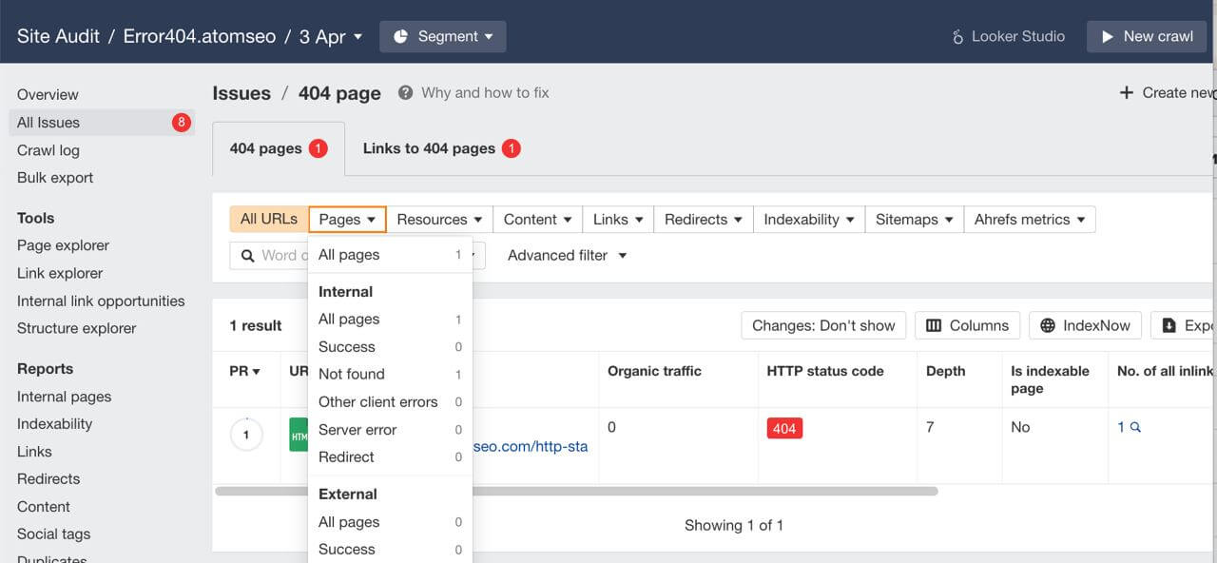Switch to Links to 404 pages tab
Viewport: 1217px width, 563px height.
[x=440, y=148]
